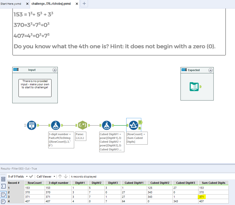Click the Cubed Digit#2 cell showing 125

click(160, 188)
